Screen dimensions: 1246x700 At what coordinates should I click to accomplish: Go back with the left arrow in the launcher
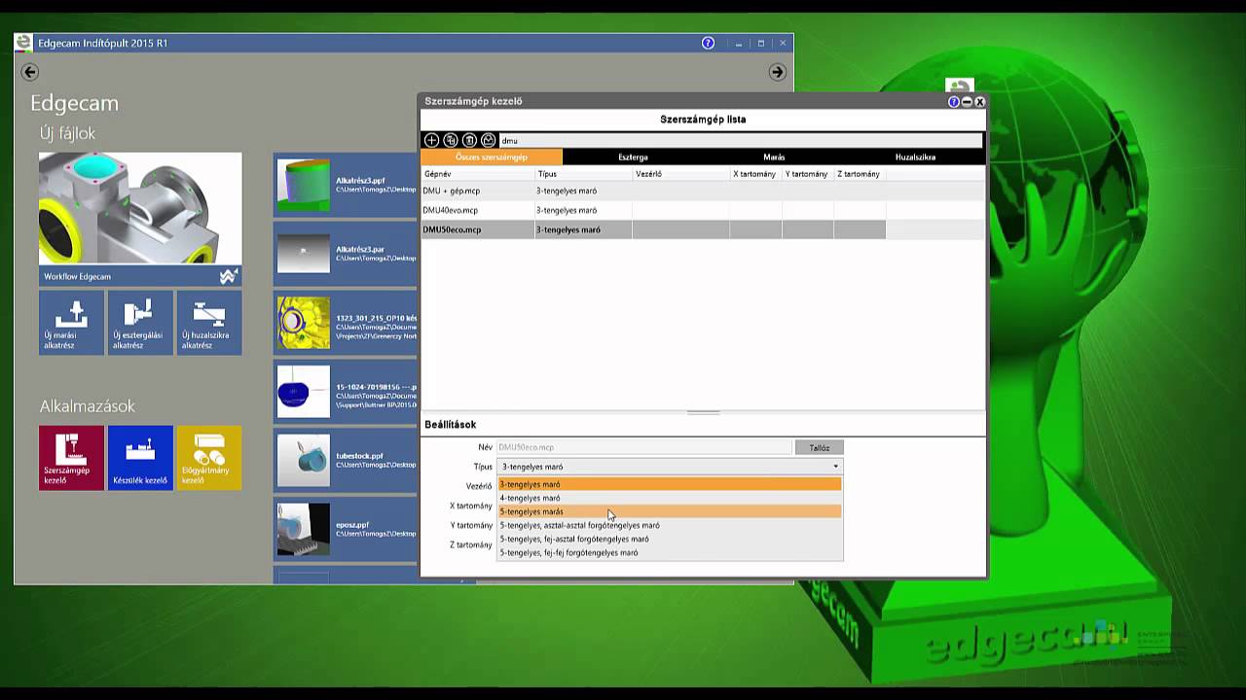click(x=29, y=72)
